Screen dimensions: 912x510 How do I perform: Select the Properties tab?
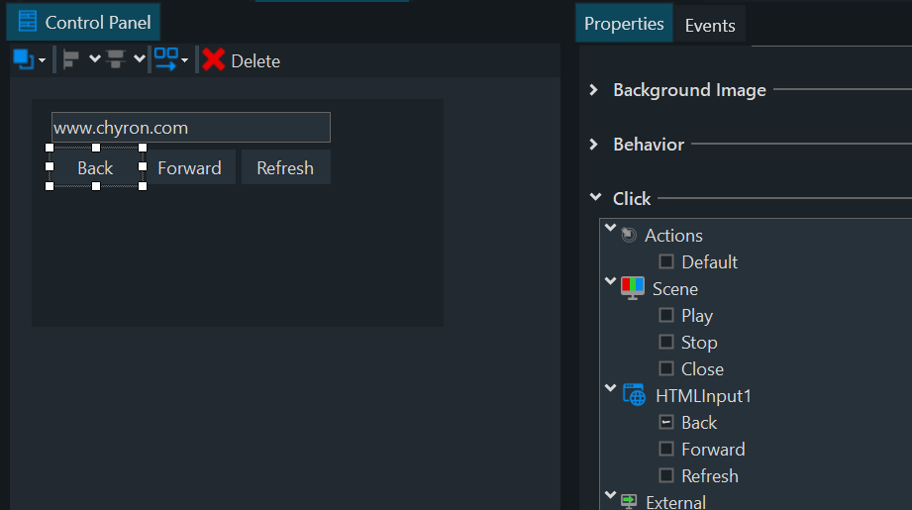pos(624,24)
